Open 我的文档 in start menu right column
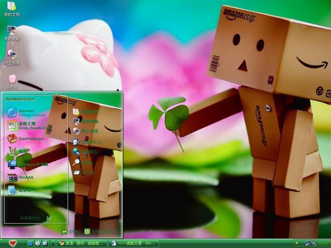This screenshot has height=248, width=331. pyautogui.click(x=85, y=112)
